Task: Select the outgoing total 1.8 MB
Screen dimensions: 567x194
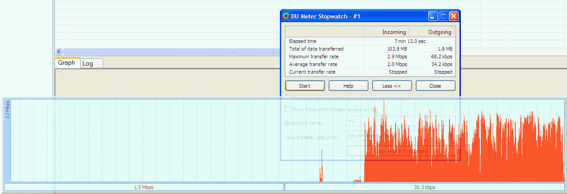Action: [445, 49]
